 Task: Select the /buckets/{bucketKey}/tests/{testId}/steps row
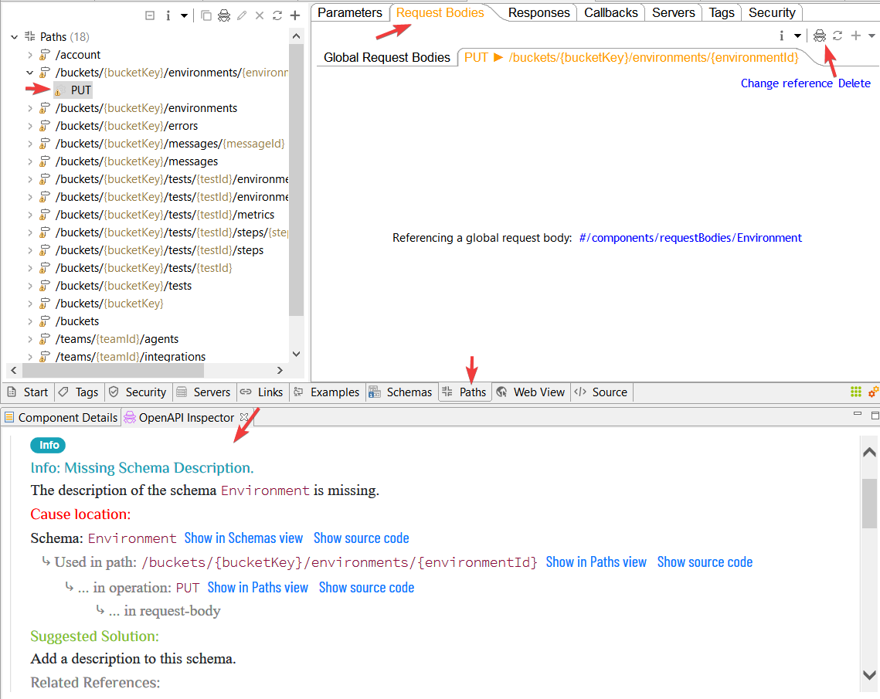pyautogui.click(x=159, y=250)
